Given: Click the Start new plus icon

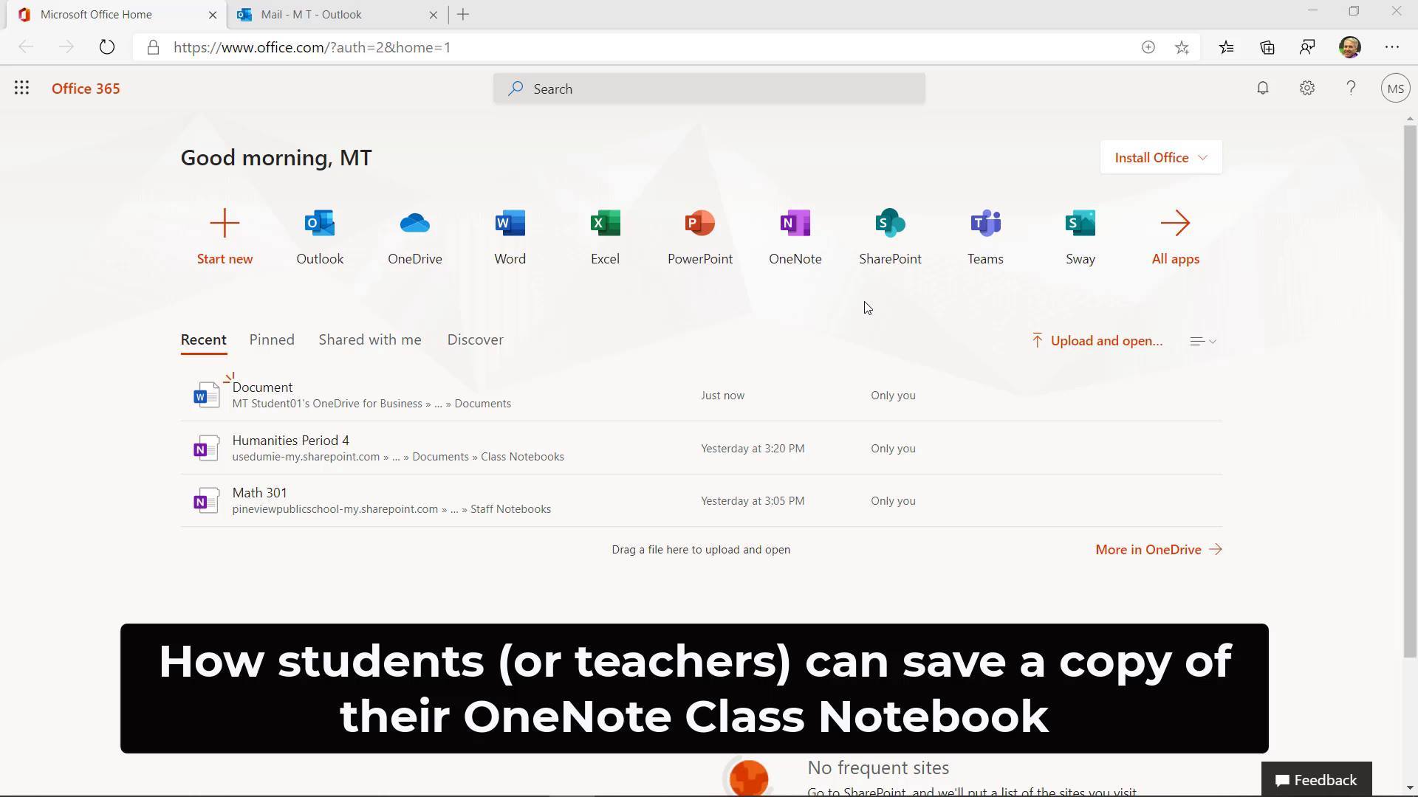Looking at the screenshot, I should (x=225, y=223).
